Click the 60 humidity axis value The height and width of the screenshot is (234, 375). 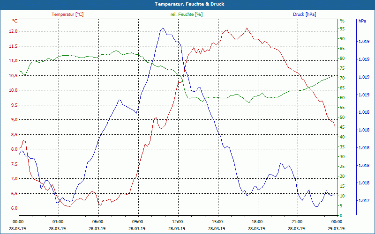coord(342,98)
